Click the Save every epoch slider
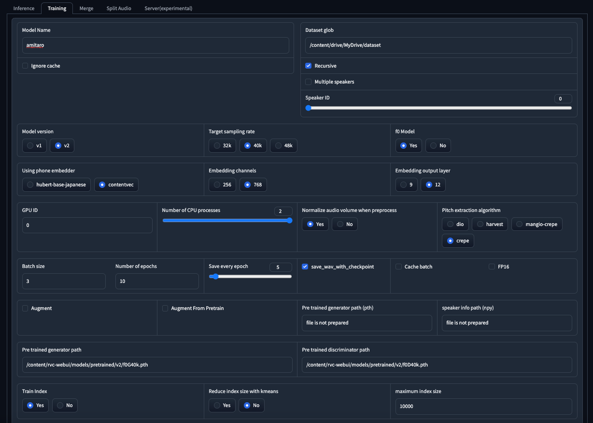593x423 pixels. click(x=250, y=277)
